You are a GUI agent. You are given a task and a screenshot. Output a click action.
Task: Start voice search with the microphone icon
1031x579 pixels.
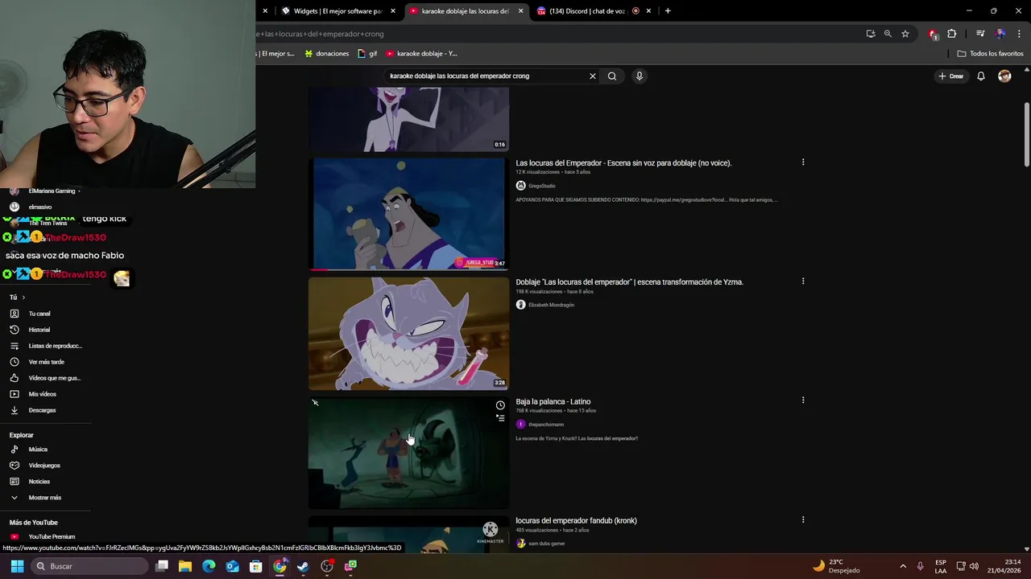640,76
